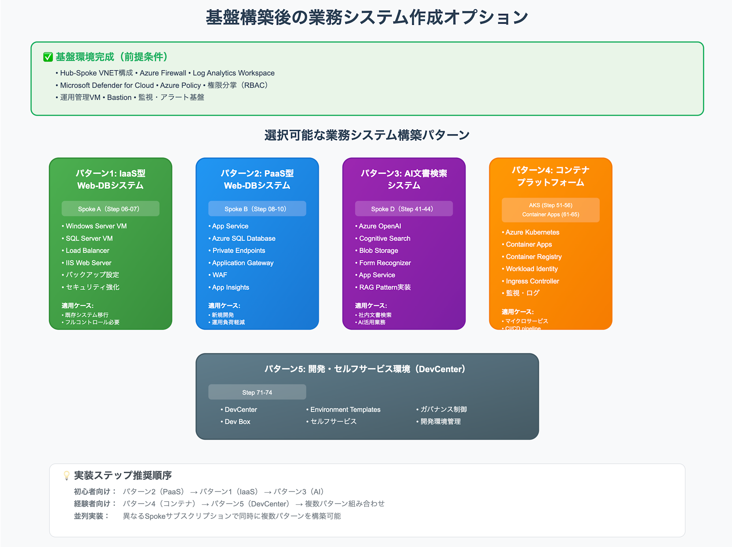Click 運用負荷軽減 use case
This screenshot has width=732, height=547.
coord(227,322)
